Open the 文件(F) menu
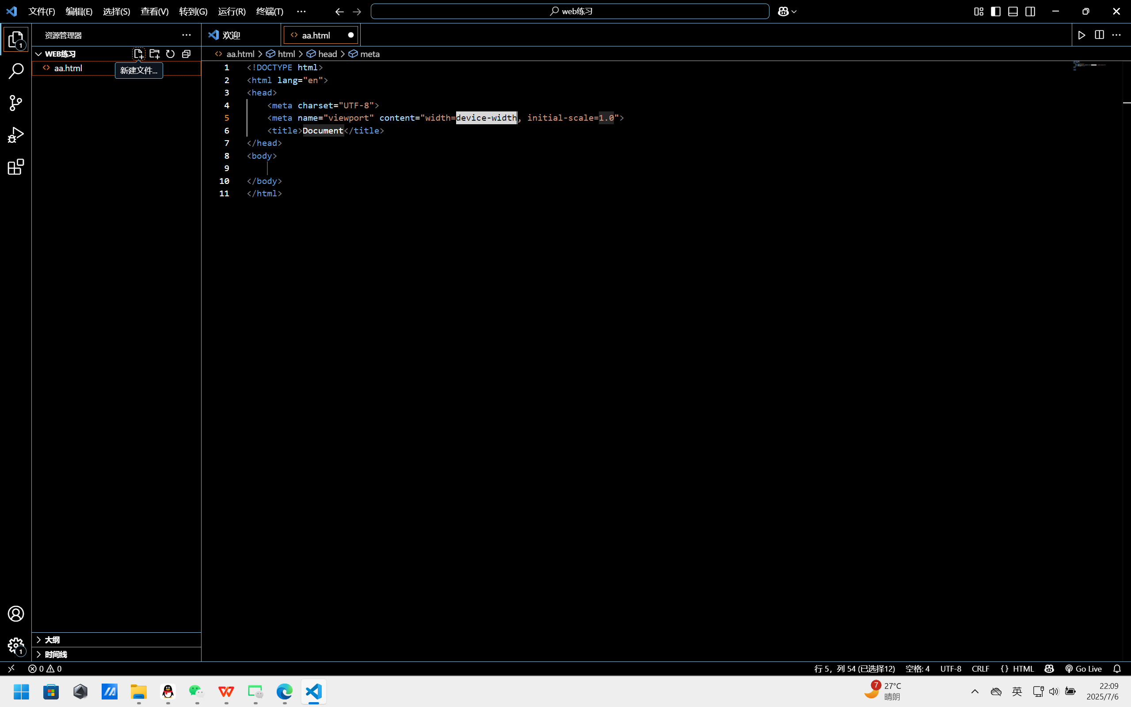Image resolution: width=1131 pixels, height=707 pixels. pyautogui.click(x=42, y=11)
